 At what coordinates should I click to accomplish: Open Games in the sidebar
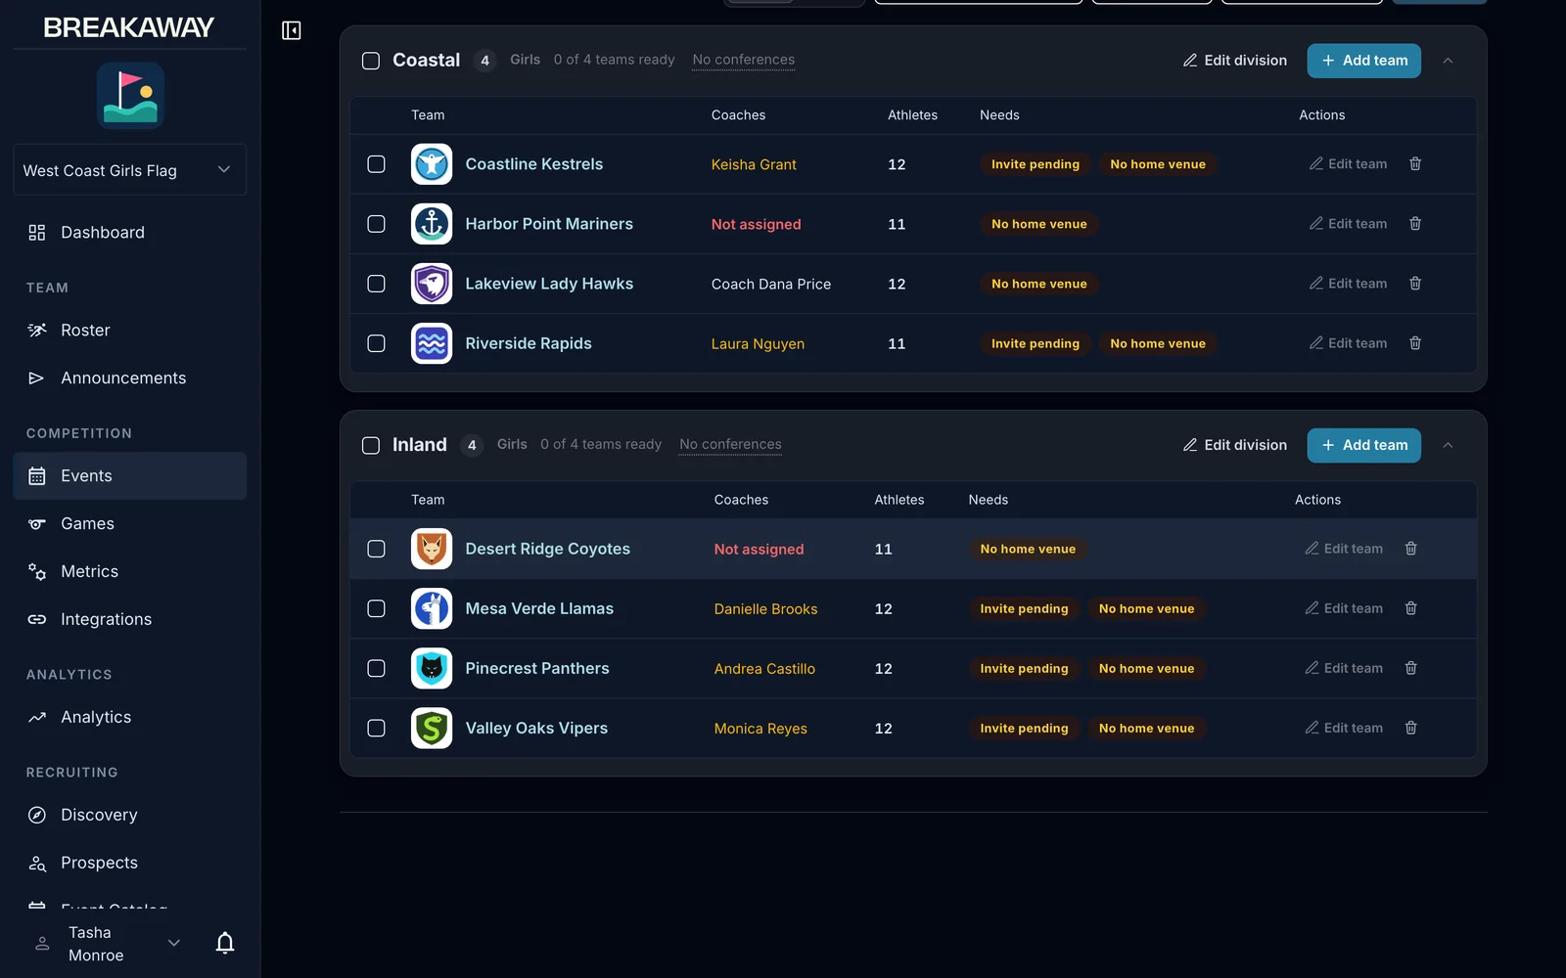[x=130, y=524]
